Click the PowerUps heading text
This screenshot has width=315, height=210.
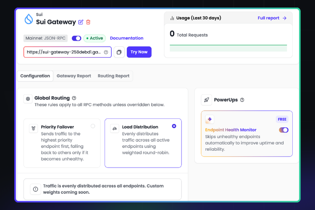[226, 100]
